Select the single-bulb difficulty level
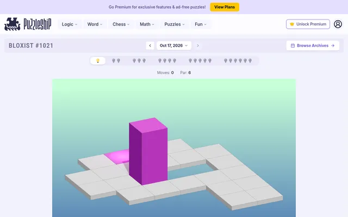 (x=98, y=61)
